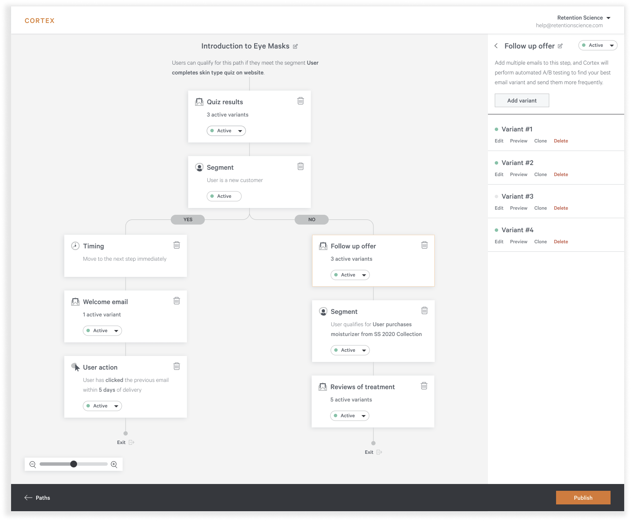Click trash icon on Welcome email card

(x=177, y=301)
